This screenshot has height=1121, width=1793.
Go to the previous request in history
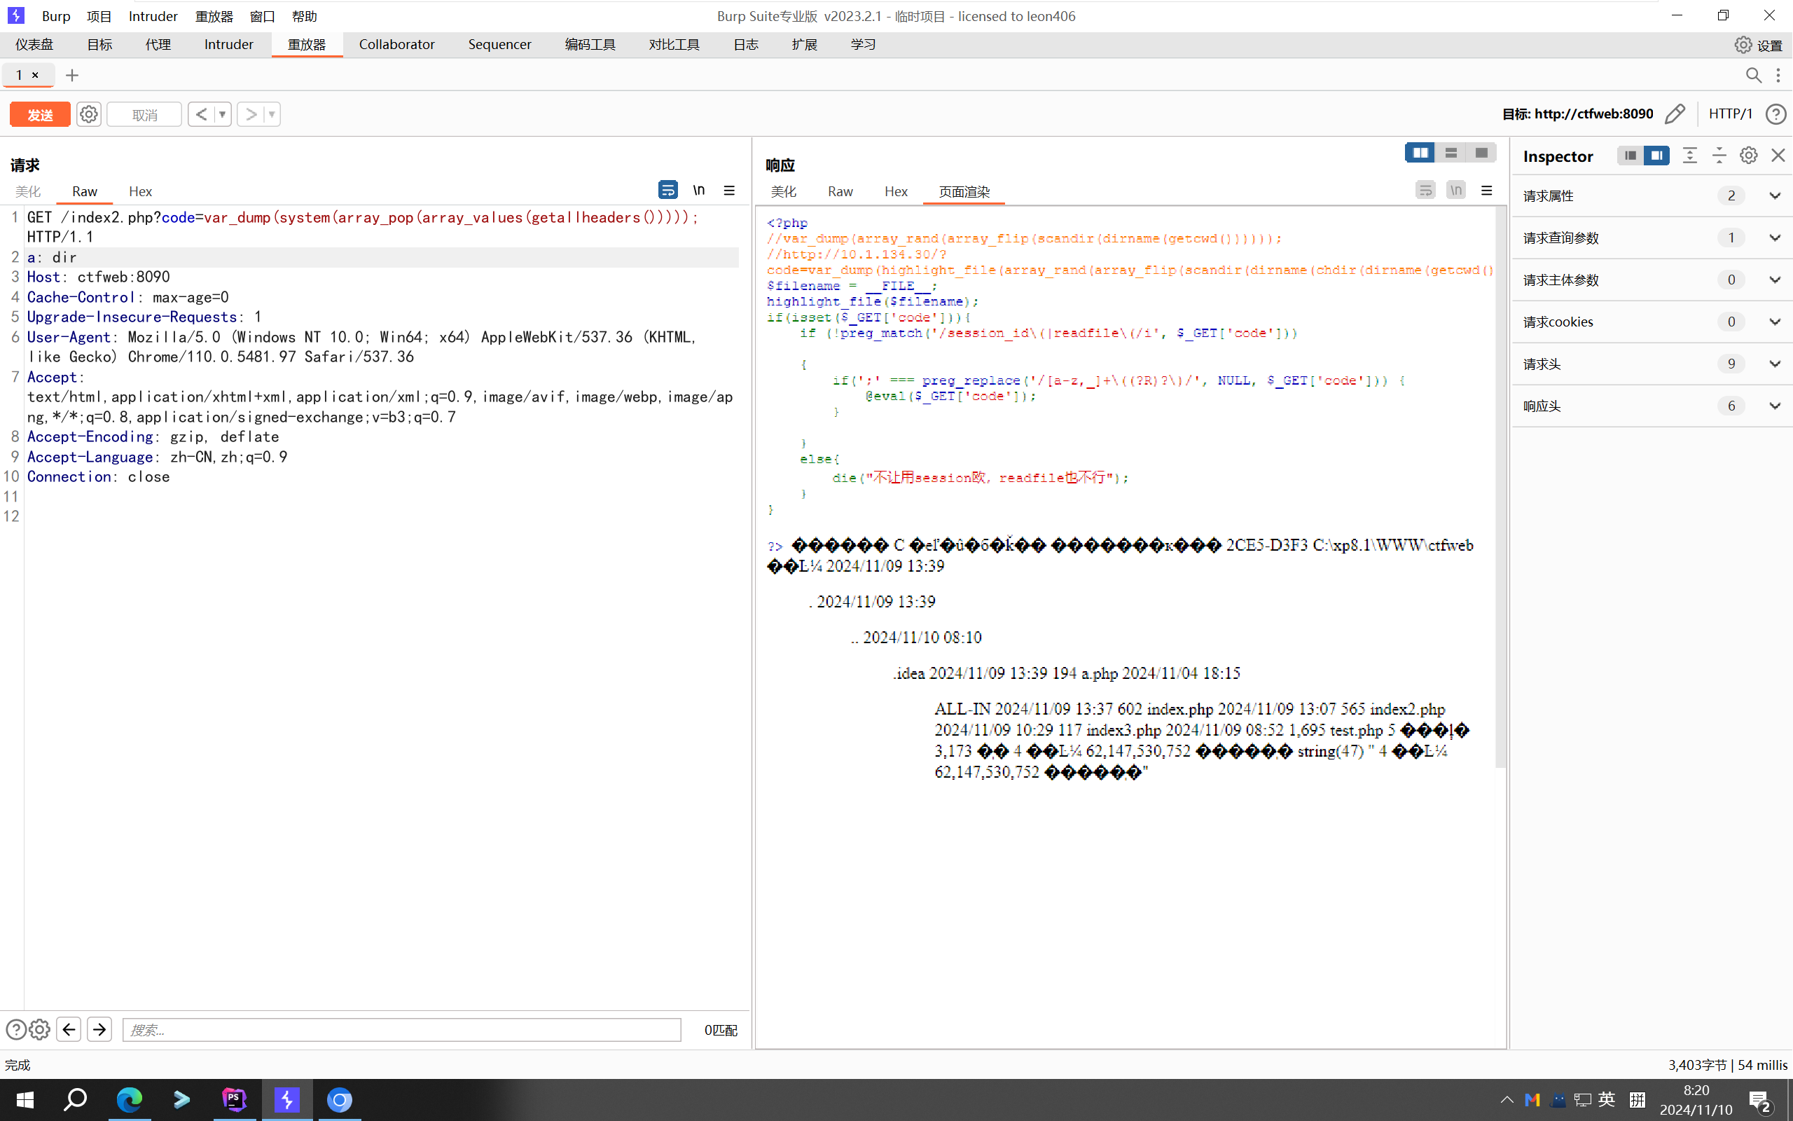point(201,114)
